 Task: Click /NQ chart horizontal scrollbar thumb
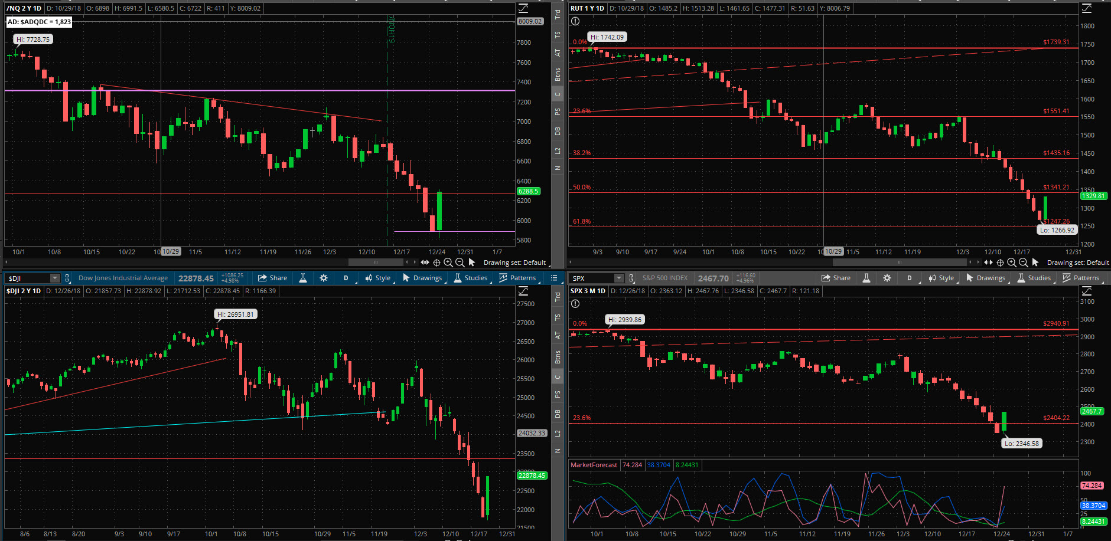pos(376,263)
